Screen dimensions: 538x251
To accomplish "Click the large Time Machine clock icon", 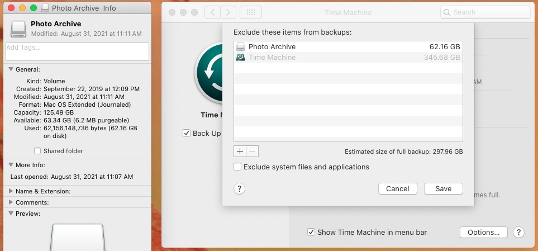I will coord(208,73).
